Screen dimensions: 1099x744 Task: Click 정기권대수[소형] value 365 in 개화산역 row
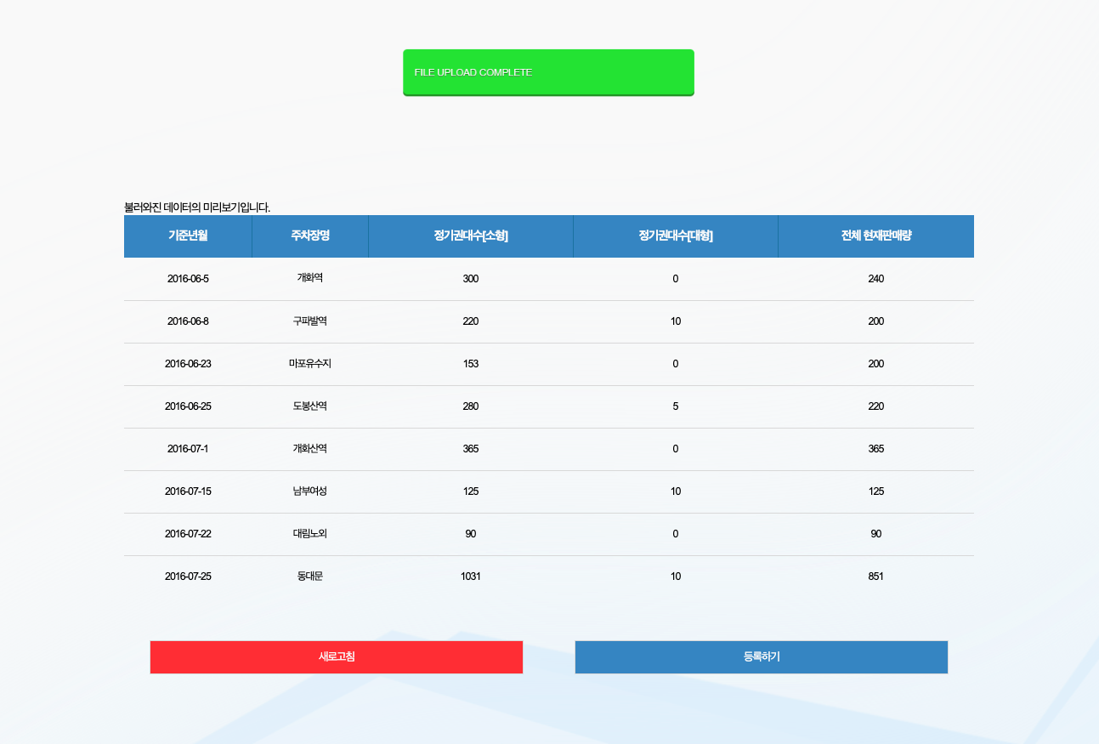(x=471, y=449)
